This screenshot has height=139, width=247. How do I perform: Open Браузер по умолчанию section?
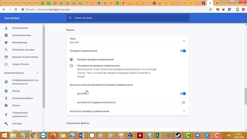tap(25, 57)
